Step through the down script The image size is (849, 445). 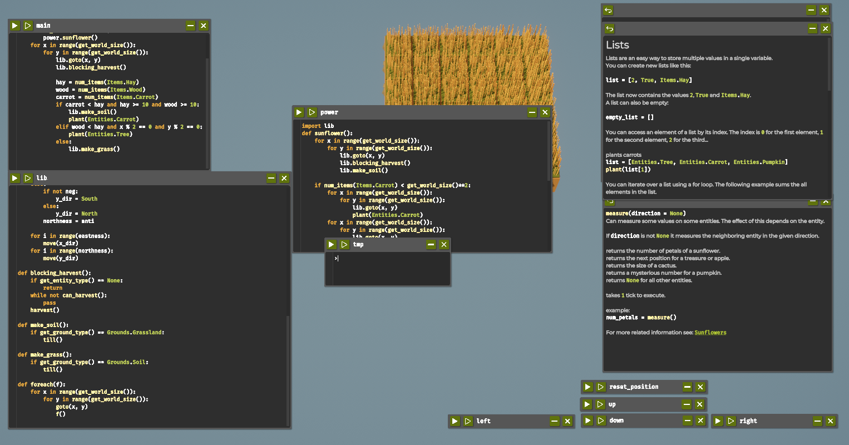click(601, 421)
